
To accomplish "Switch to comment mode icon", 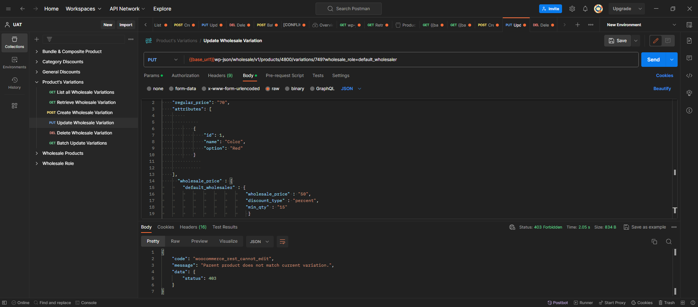I will click(x=668, y=41).
